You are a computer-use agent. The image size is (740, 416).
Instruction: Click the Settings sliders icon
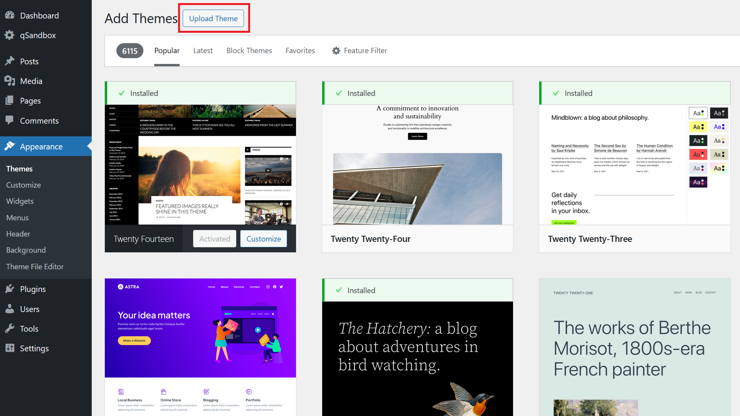click(x=10, y=348)
